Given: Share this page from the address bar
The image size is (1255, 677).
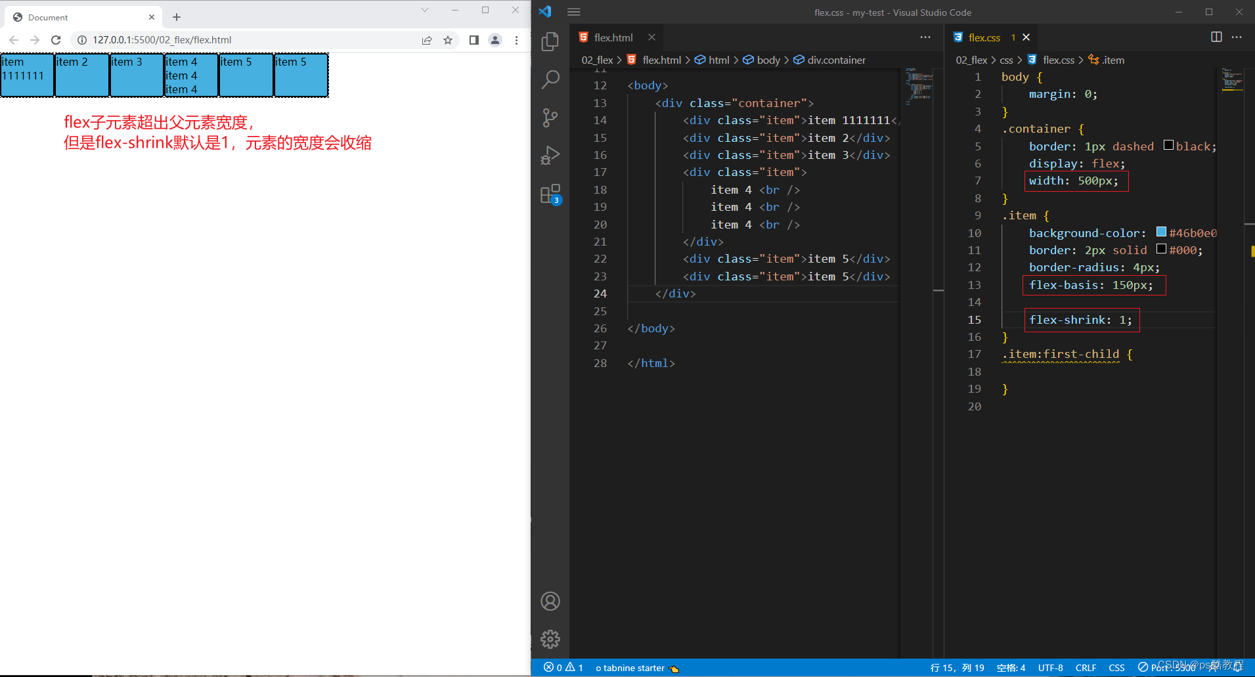Looking at the screenshot, I should [427, 40].
